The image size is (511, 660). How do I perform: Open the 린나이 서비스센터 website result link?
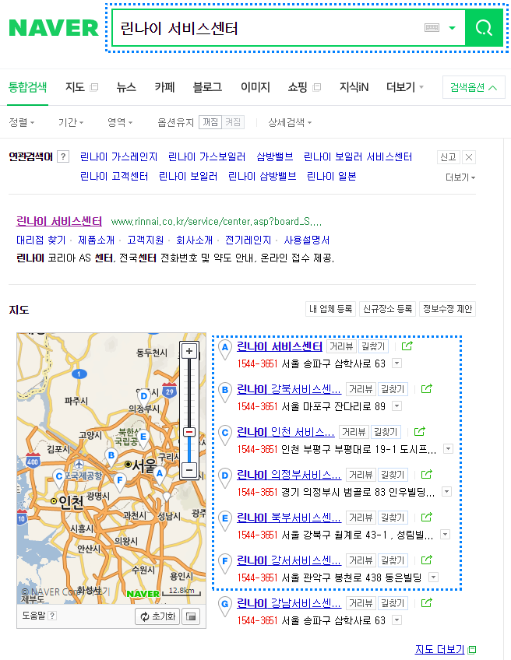click(x=59, y=221)
